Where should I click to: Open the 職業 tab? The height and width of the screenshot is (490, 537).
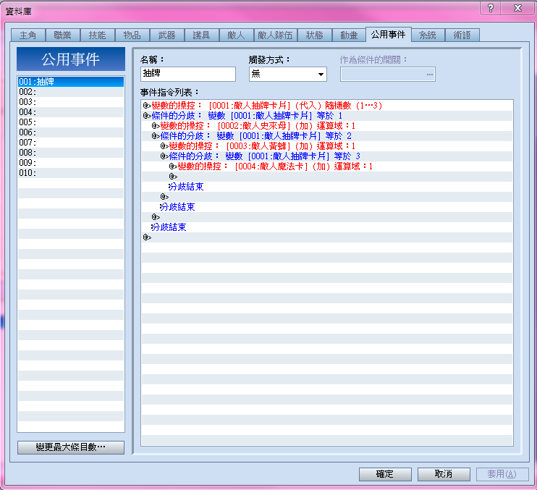63,35
